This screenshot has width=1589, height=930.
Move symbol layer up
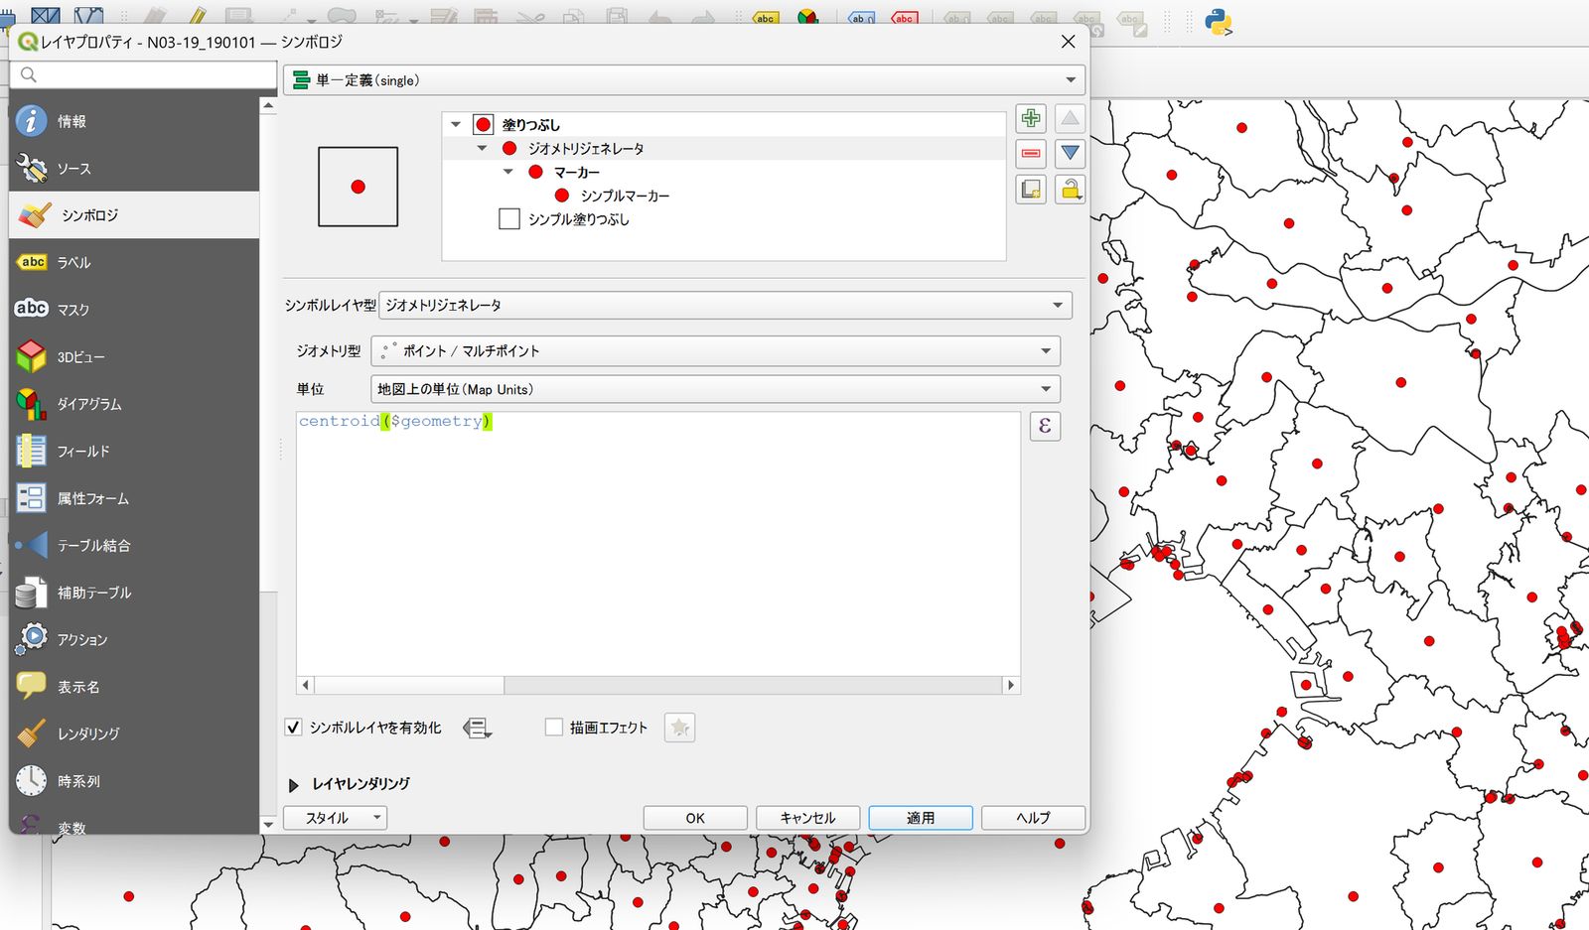pyautogui.click(x=1070, y=119)
